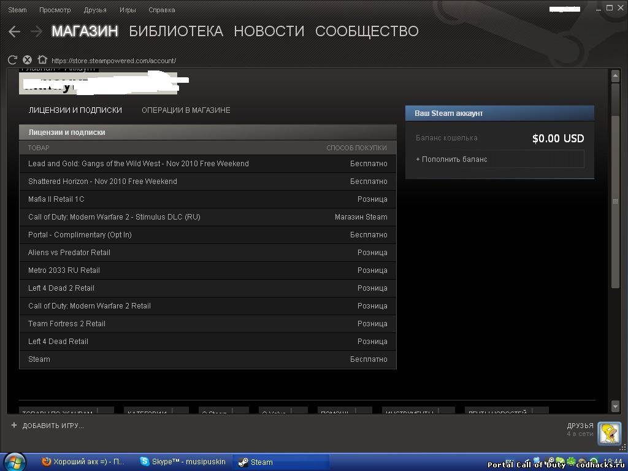
Task: Click Бесплатно in the Portal row
Action: tap(369, 235)
